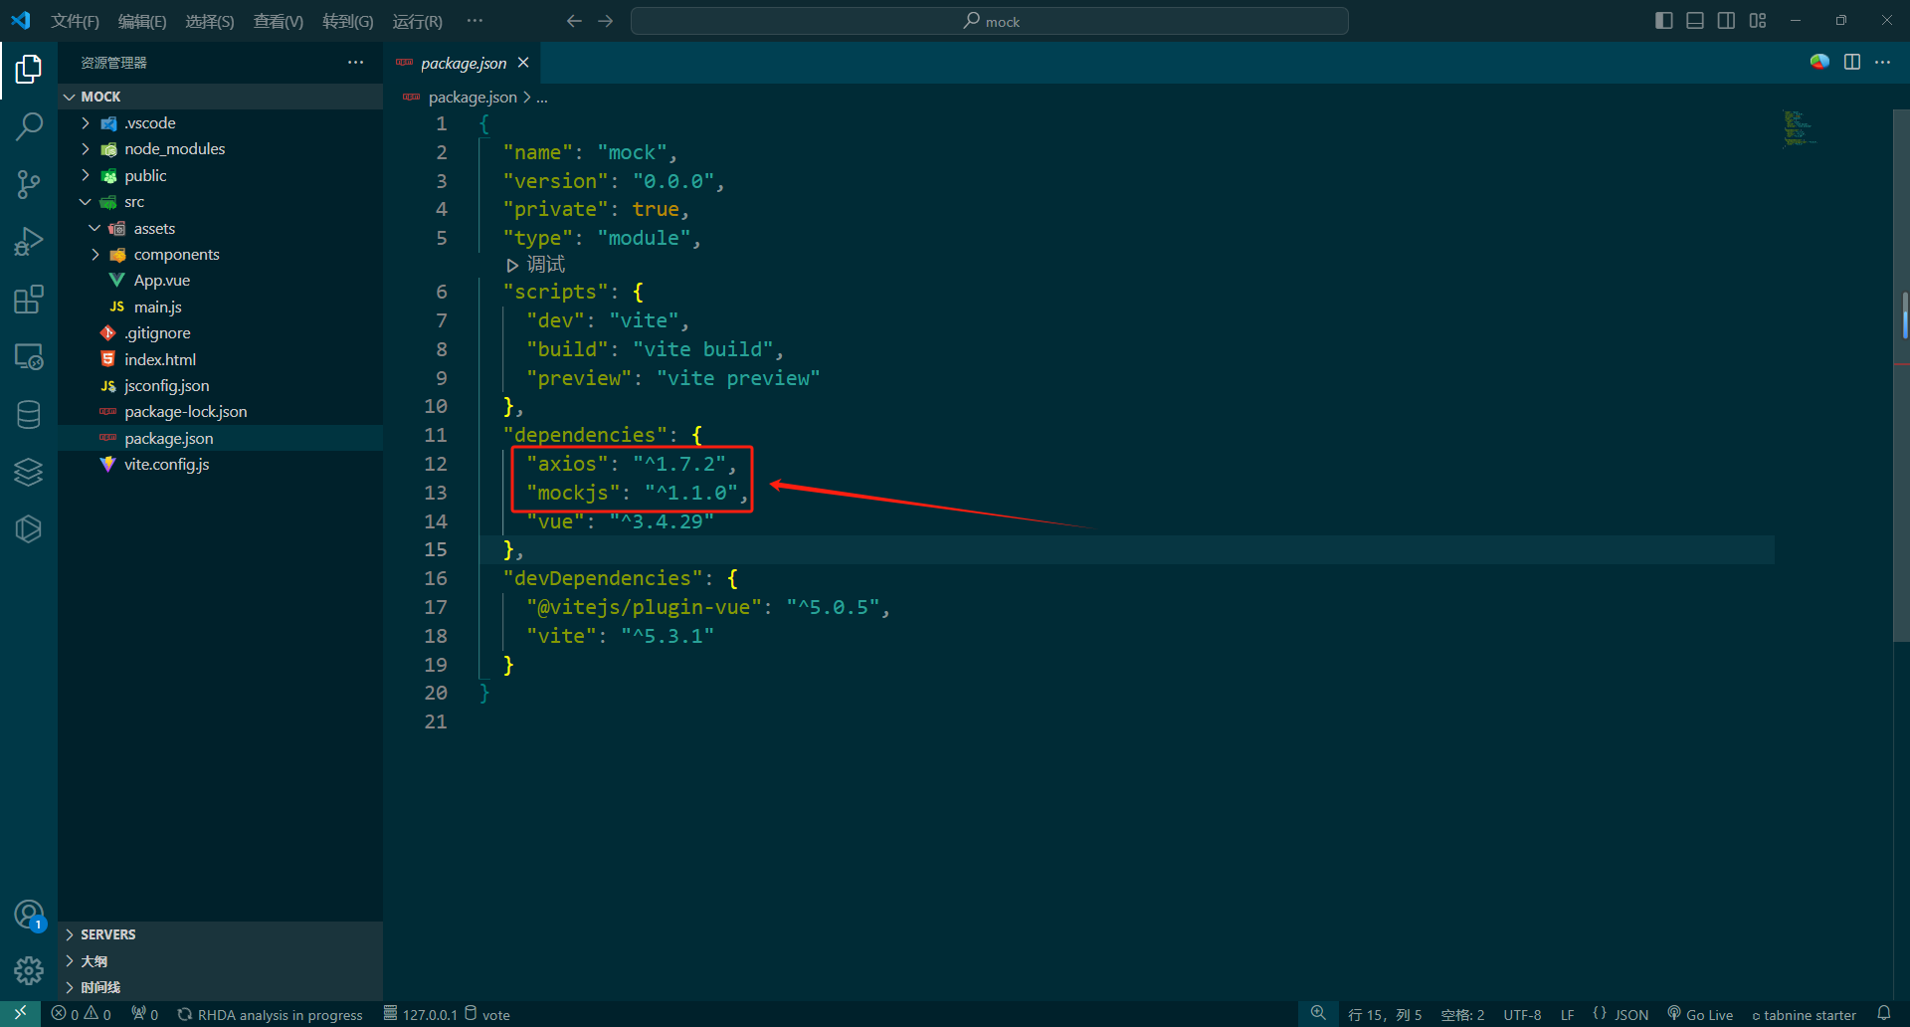Screen dimensions: 1910x1027
Task: Toggle the bottom panel visibility
Action: click(1695, 21)
